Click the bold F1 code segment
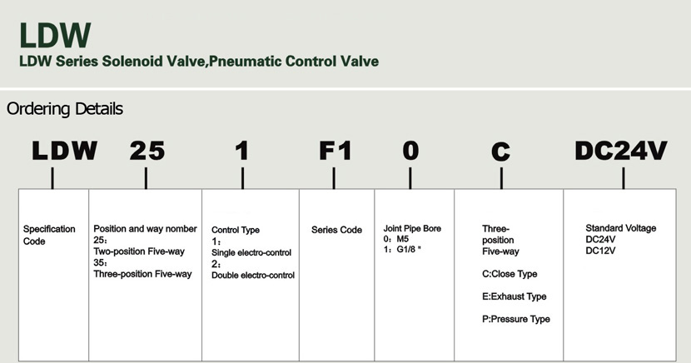691x363 pixels. pyautogui.click(x=335, y=151)
